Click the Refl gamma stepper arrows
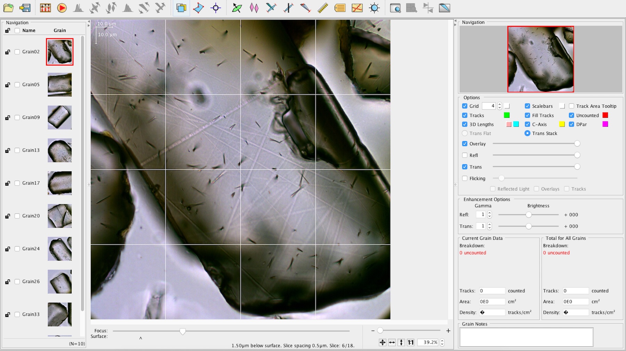The width and height of the screenshot is (626, 351). [490, 215]
